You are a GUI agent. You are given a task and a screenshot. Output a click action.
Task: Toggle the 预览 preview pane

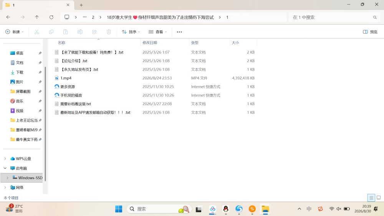point(370,32)
